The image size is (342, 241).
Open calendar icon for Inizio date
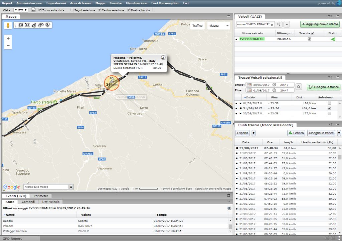(249, 85)
